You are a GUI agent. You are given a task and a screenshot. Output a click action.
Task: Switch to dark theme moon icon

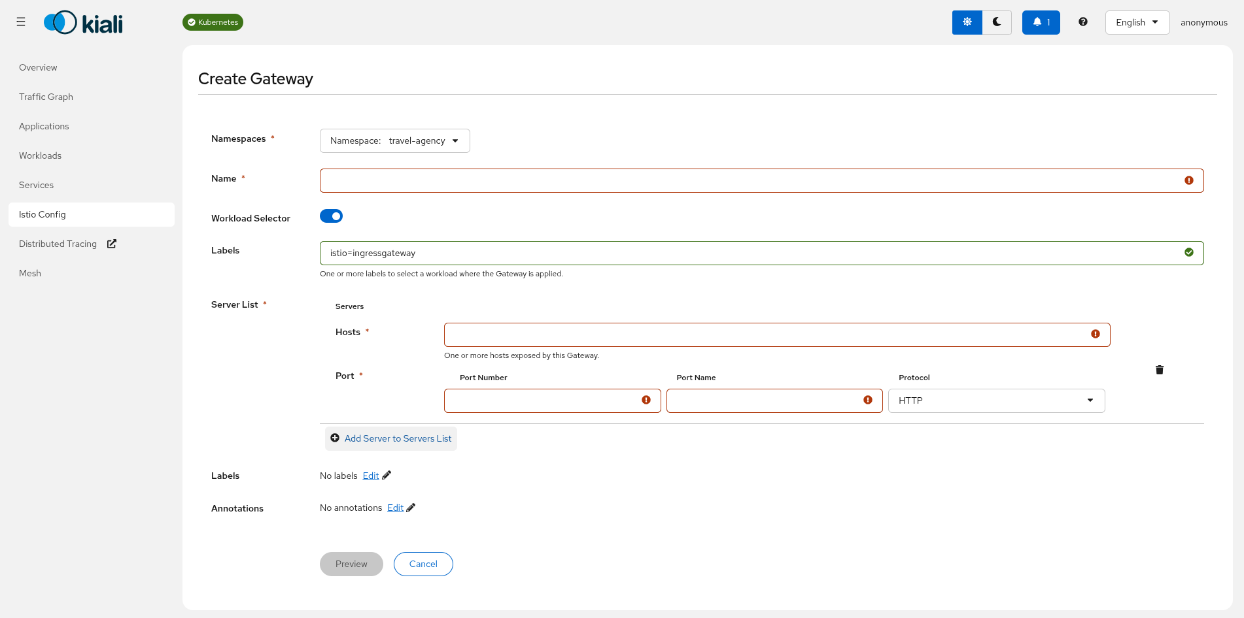coord(997,22)
